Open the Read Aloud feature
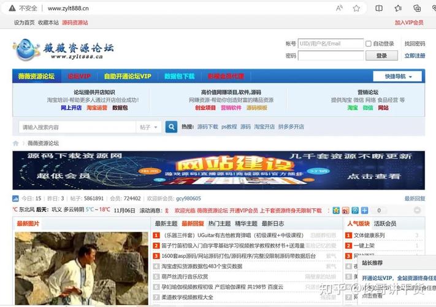The image size is (436, 307). pyautogui.click(x=339, y=8)
